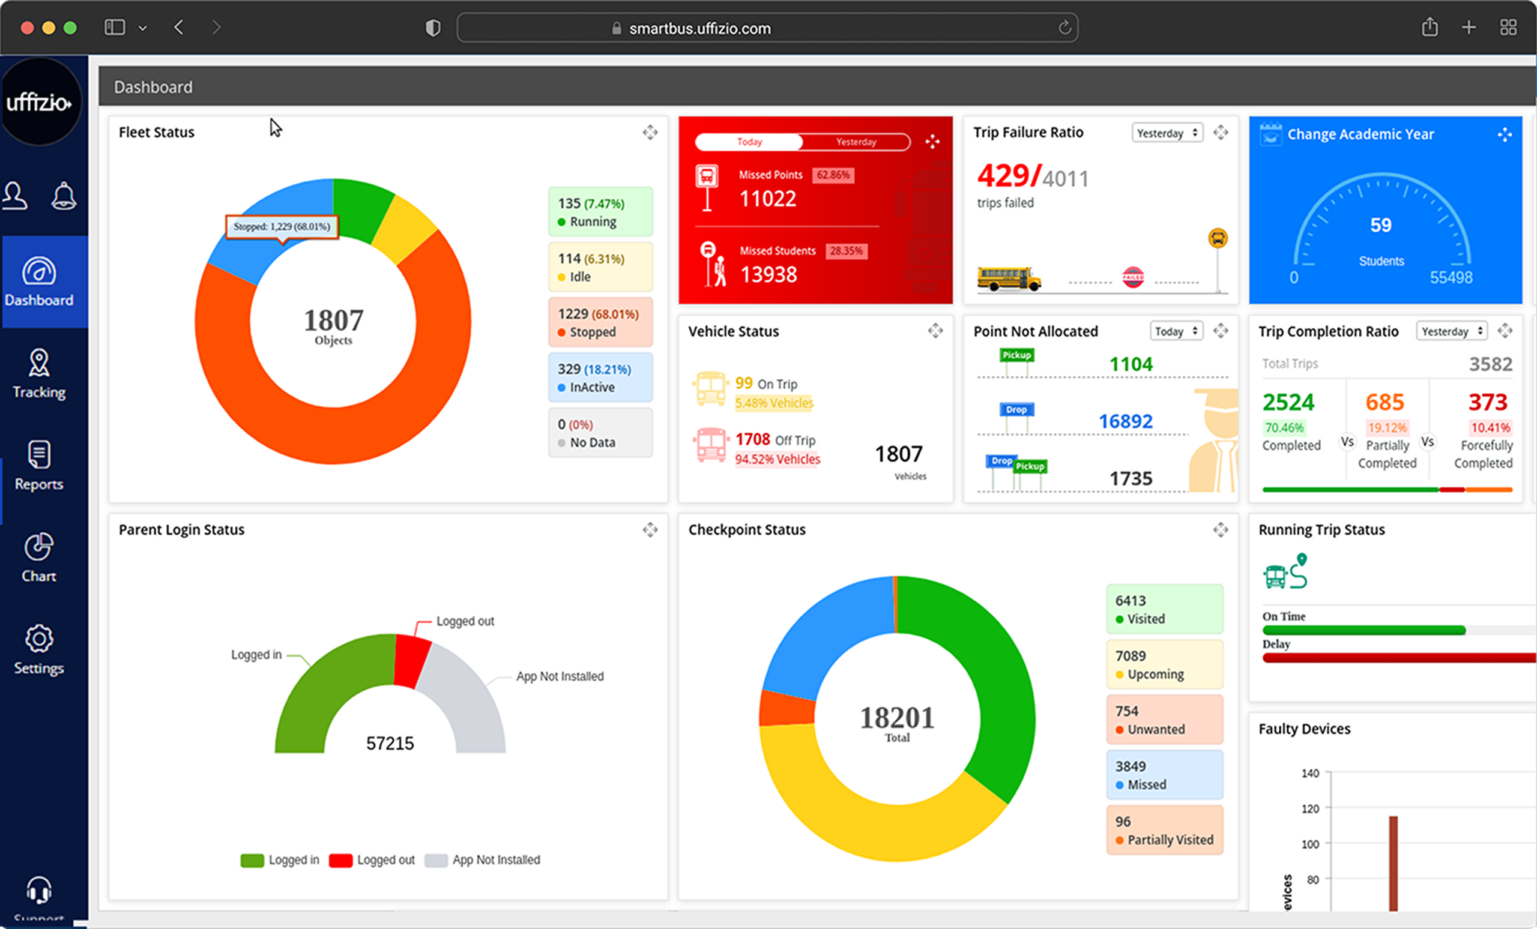Screen dimensions: 1537x929
Task: Click the Support headset icon
Action: coord(38,890)
